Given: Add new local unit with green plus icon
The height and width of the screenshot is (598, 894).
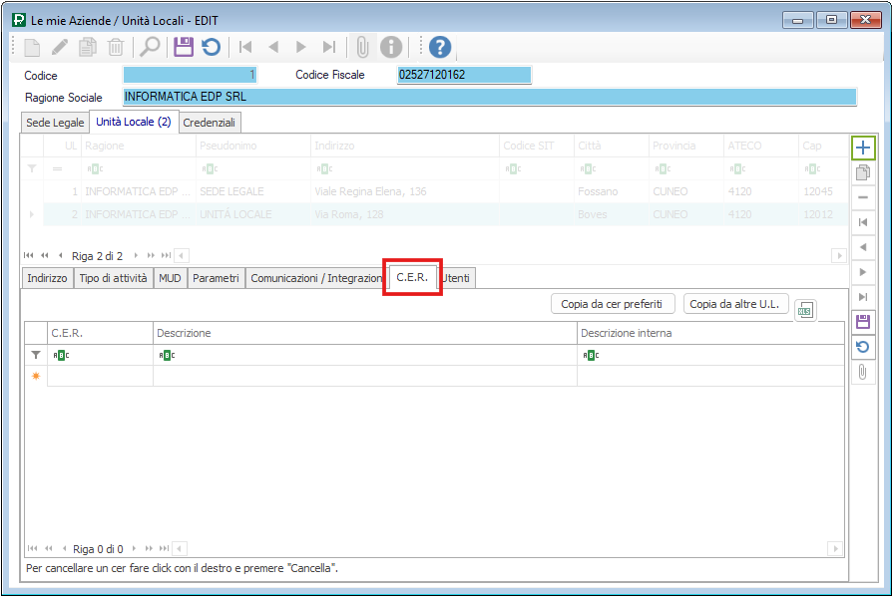Looking at the screenshot, I should [863, 149].
